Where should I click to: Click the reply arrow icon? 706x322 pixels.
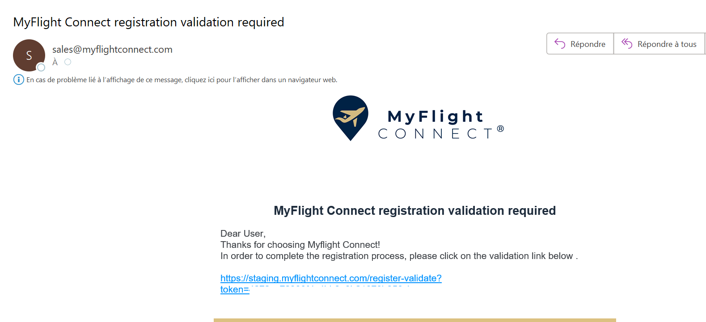click(x=560, y=43)
